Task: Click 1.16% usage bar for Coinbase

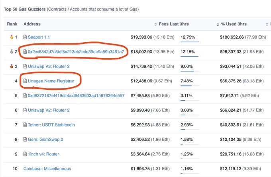Action: click(x=190, y=173)
